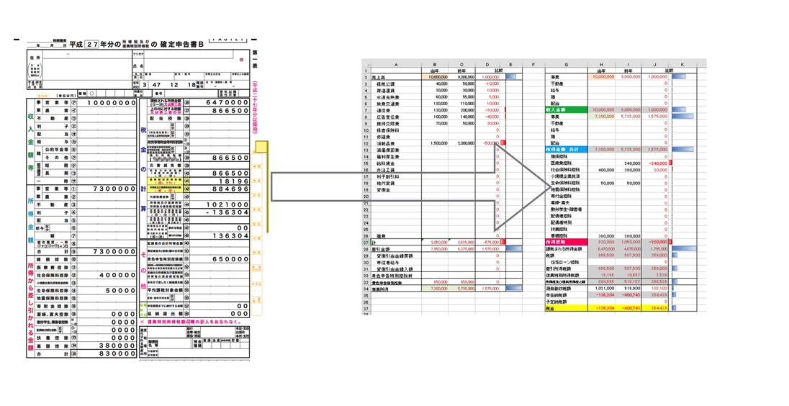Select the 生命保険料控除 field showing 50000
This screenshot has height=406, width=789.
click(x=107, y=291)
